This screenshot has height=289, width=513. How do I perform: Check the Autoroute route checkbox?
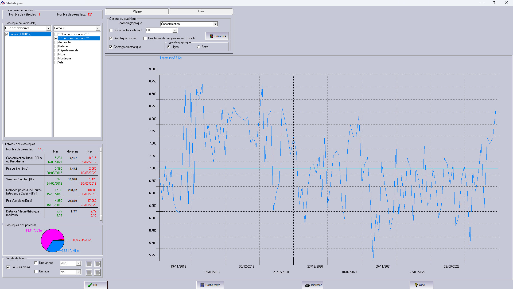pyautogui.click(x=56, y=43)
